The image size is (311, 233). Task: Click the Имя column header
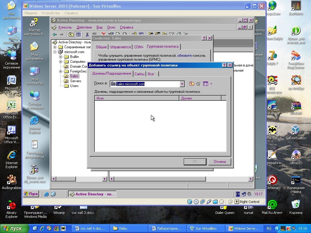click(x=137, y=98)
